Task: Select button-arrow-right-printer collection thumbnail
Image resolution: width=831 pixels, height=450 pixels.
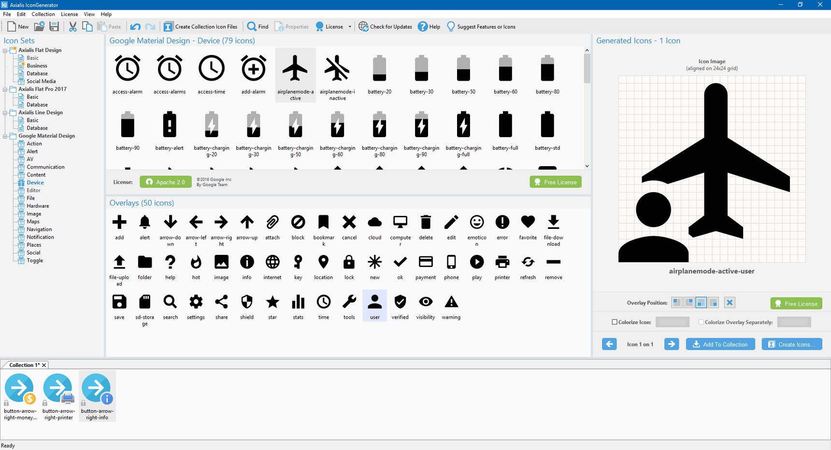Action: pos(58,396)
